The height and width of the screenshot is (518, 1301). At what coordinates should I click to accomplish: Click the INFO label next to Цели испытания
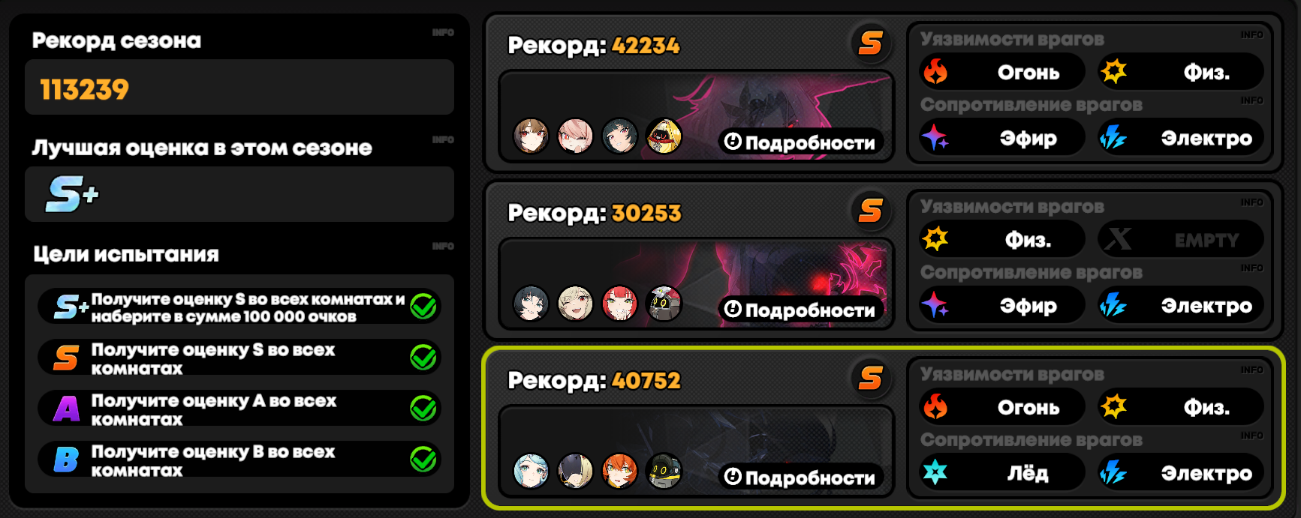(443, 246)
